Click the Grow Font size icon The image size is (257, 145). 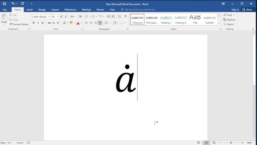coord(61,17)
